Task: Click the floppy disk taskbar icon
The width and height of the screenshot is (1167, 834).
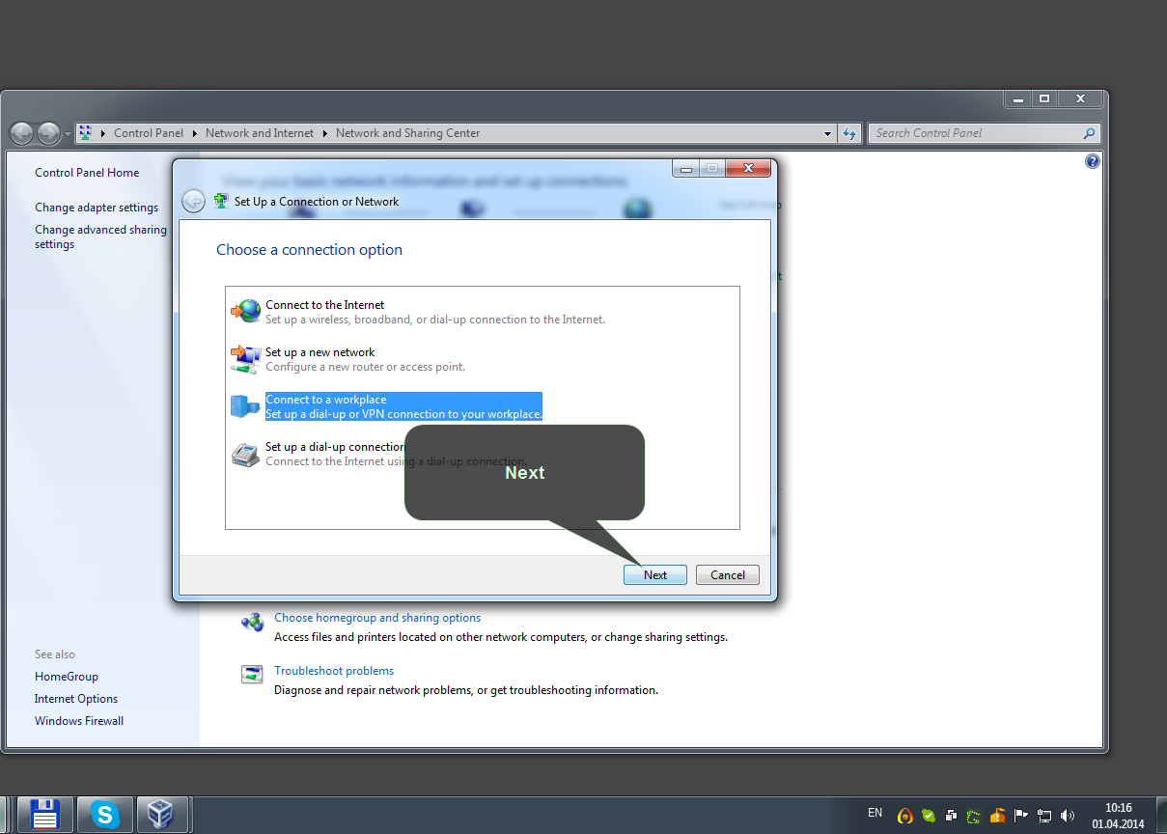Action: click(45, 815)
